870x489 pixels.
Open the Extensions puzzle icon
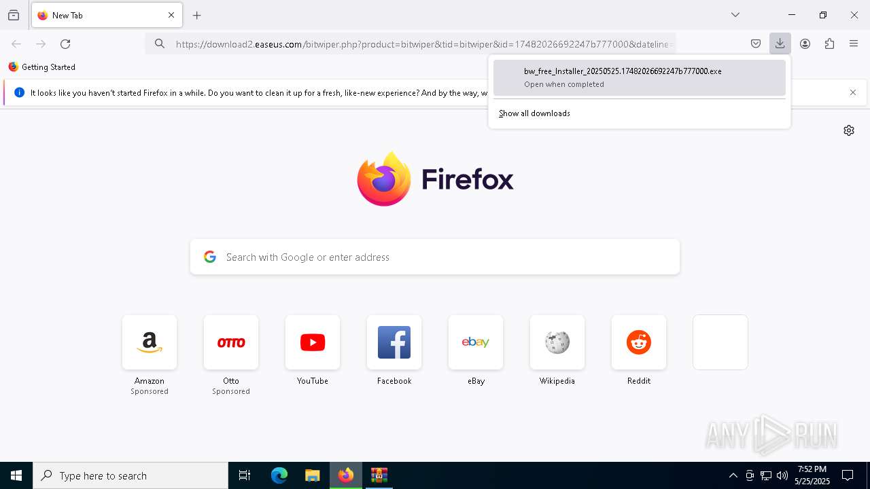tap(829, 44)
